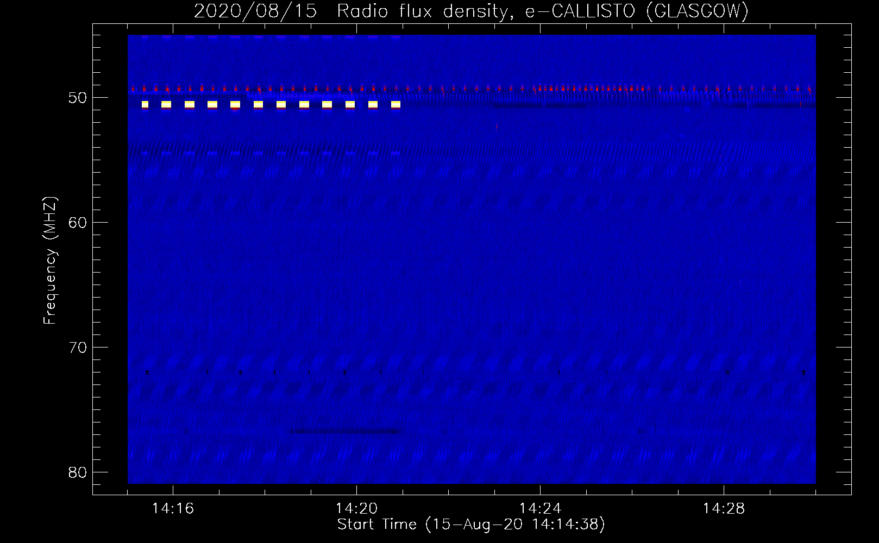The image size is (879, 543).
Task: Click the 14:20 time tick label
Action: click(x=356, y=509)
